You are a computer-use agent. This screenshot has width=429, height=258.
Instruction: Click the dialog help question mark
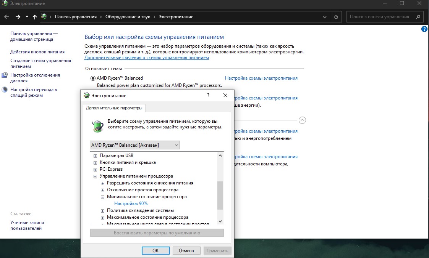pos(208,95)
